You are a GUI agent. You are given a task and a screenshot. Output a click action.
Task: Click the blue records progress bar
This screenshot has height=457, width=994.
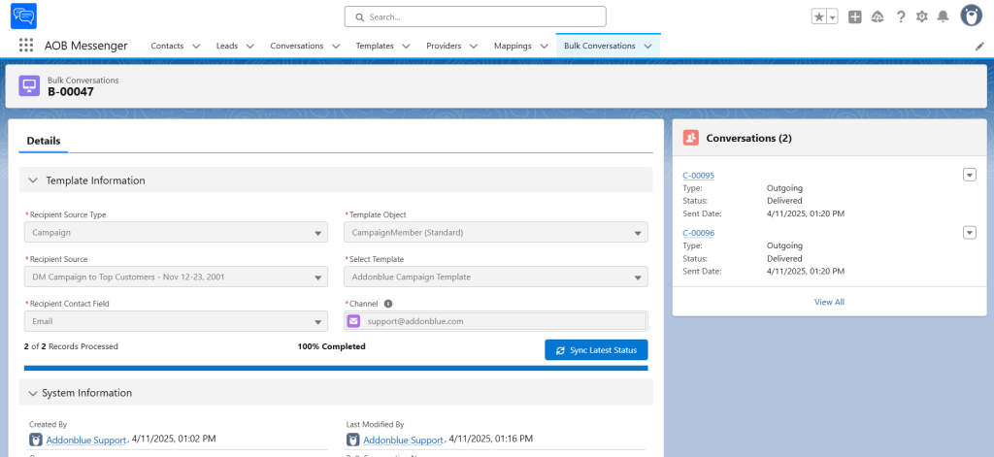tap(336, 368)
